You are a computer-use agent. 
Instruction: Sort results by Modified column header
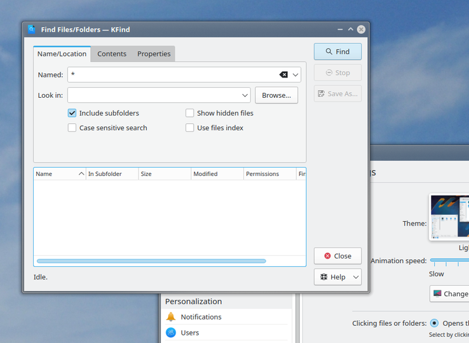click(x=217, y=174)
